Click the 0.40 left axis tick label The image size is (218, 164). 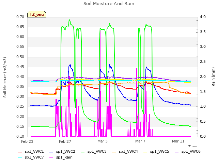point(20,77)
